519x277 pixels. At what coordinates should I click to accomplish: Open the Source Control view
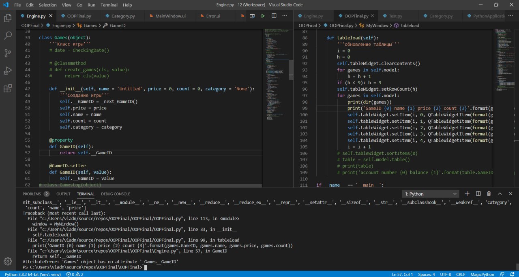point(8,53)
